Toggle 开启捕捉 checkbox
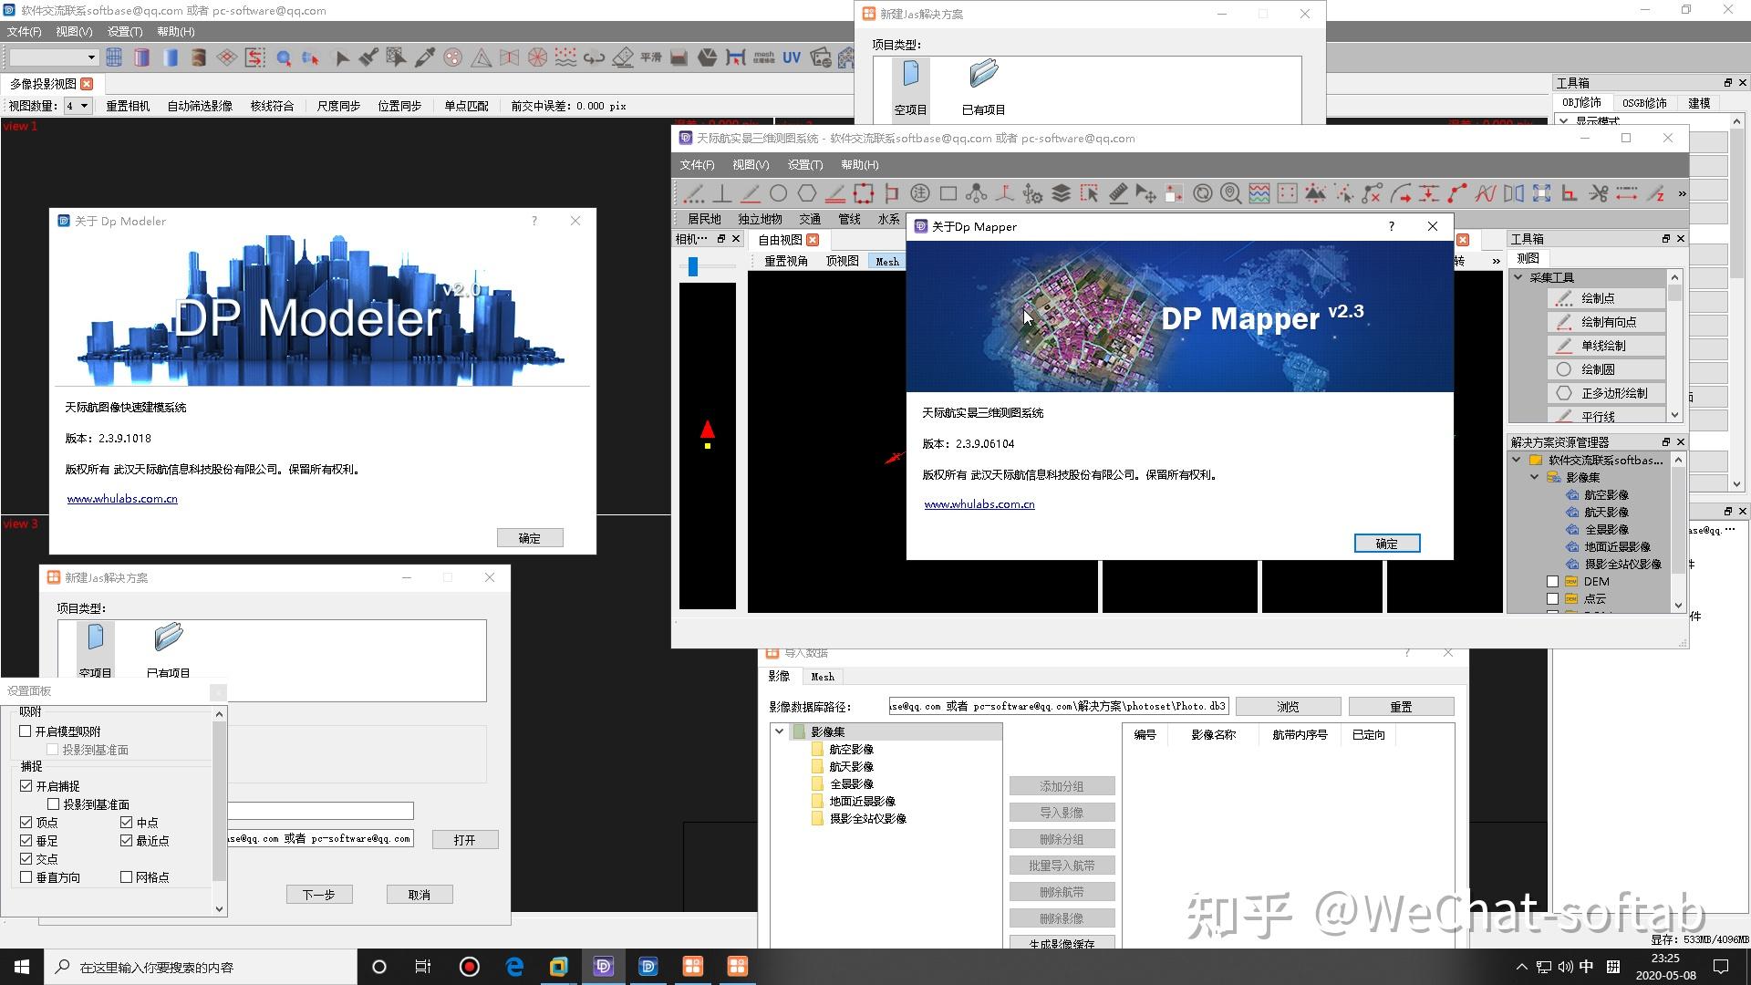 click(x=26, y=786)
